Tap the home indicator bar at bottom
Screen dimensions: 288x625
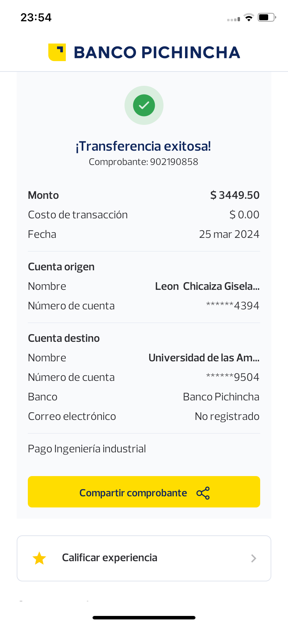[144, 618]
